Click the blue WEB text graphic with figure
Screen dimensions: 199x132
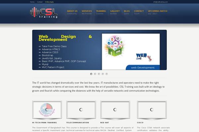click(x=144, y=57)
